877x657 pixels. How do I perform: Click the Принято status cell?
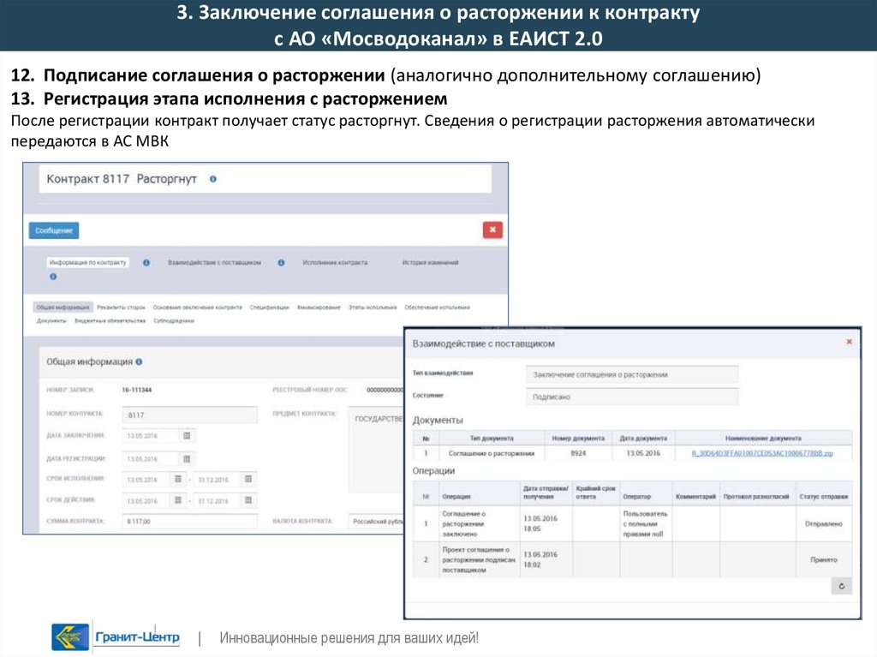(824, 559)
